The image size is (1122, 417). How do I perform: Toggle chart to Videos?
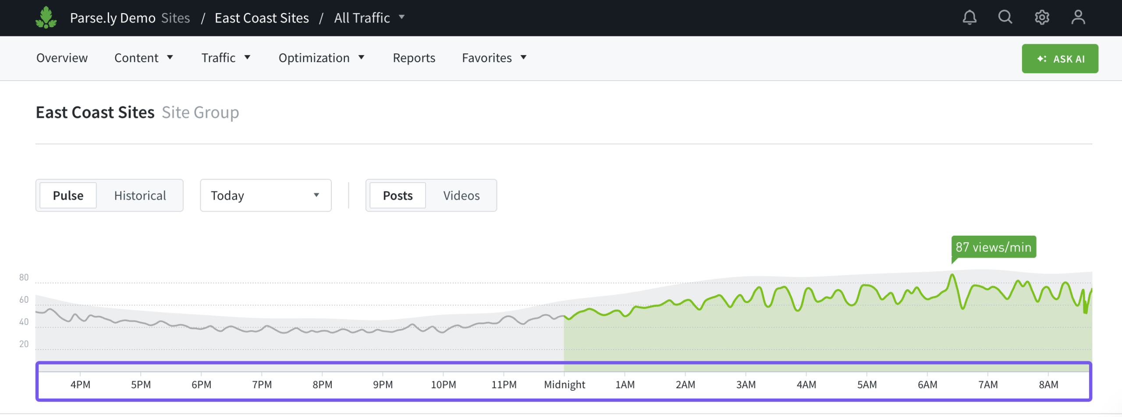point(461,195)
